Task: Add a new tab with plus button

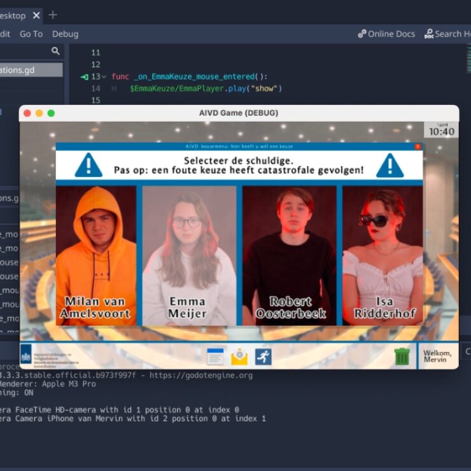Action: click(53, 15)
